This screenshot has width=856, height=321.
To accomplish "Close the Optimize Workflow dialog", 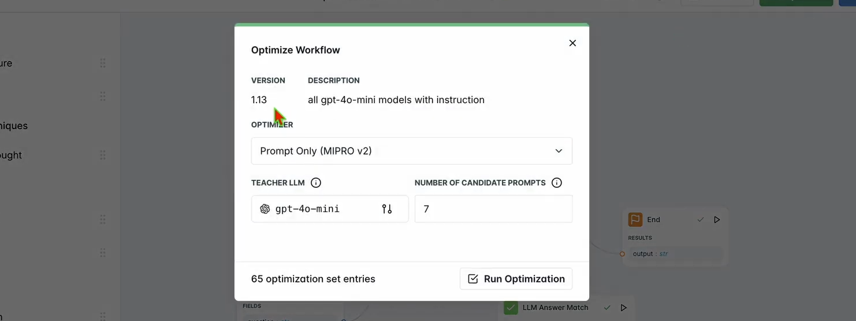I will point(572,43).
